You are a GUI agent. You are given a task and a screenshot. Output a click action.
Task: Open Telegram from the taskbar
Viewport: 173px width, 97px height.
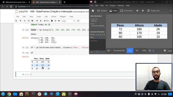pyautogui.click(x=45, y=94)
